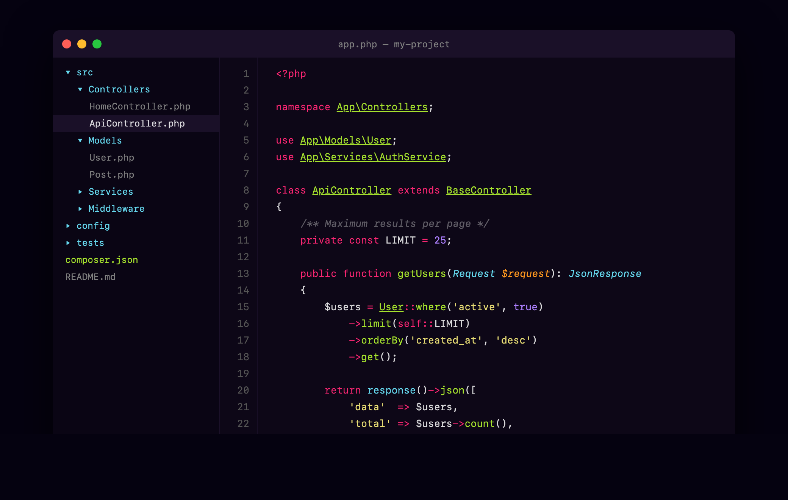788x500 pixels.
Task: Collapse the Models folder arrow
Action: click(x=80, y=141)
